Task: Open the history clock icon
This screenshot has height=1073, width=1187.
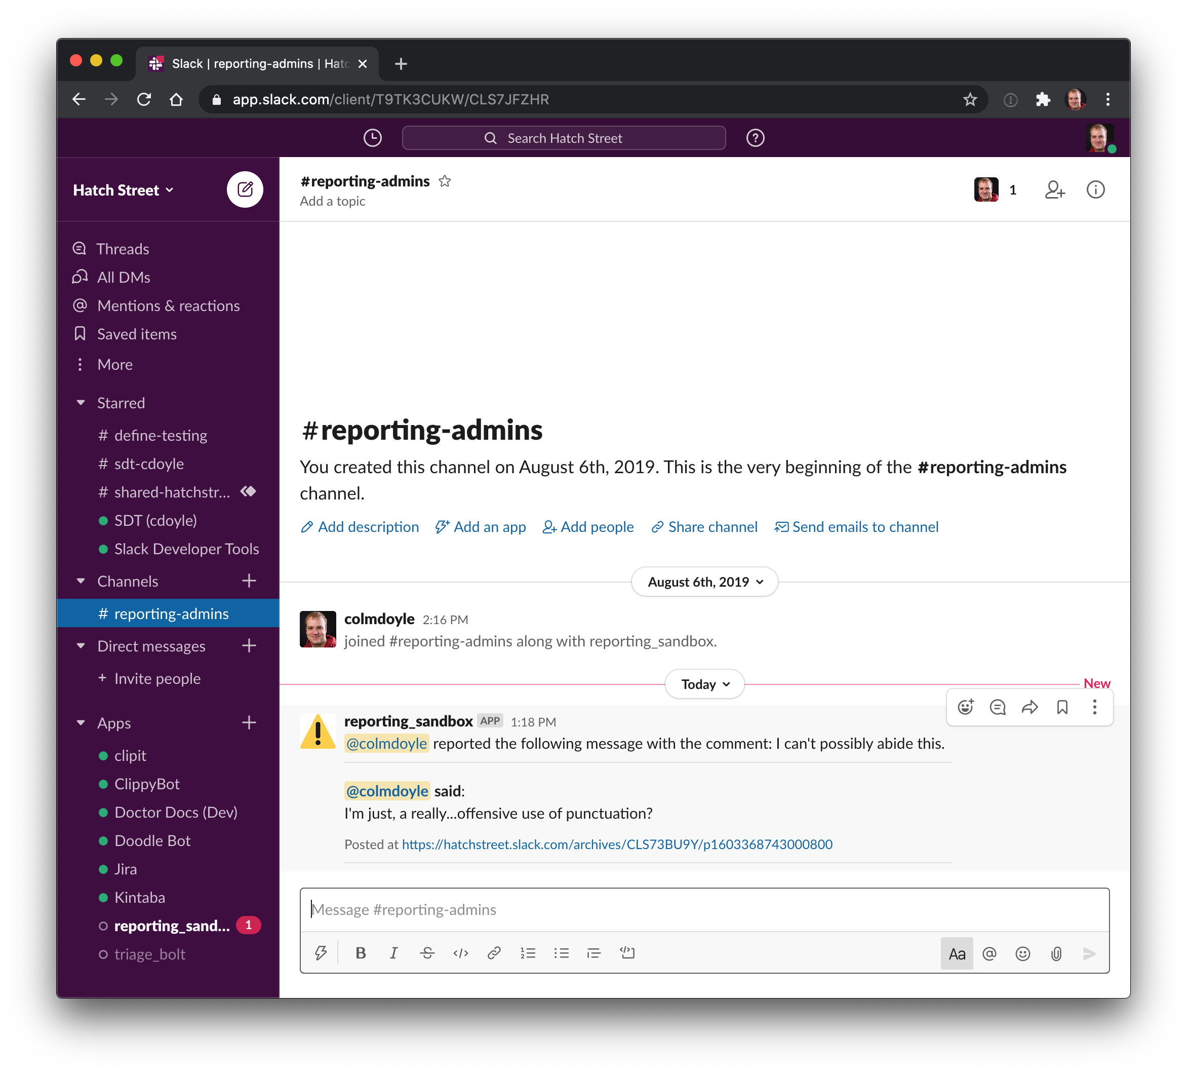Action: pyautogui.click(x=372, y=138)
